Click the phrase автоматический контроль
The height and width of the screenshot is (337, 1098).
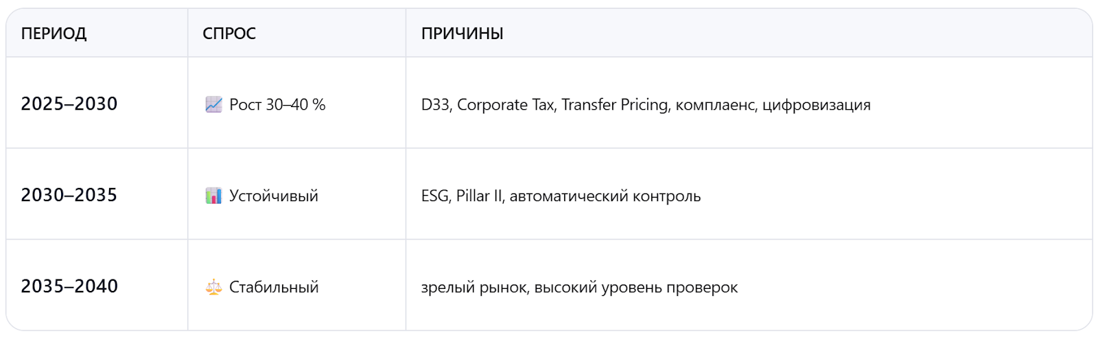pyautogui.click(x=605, y=196)
